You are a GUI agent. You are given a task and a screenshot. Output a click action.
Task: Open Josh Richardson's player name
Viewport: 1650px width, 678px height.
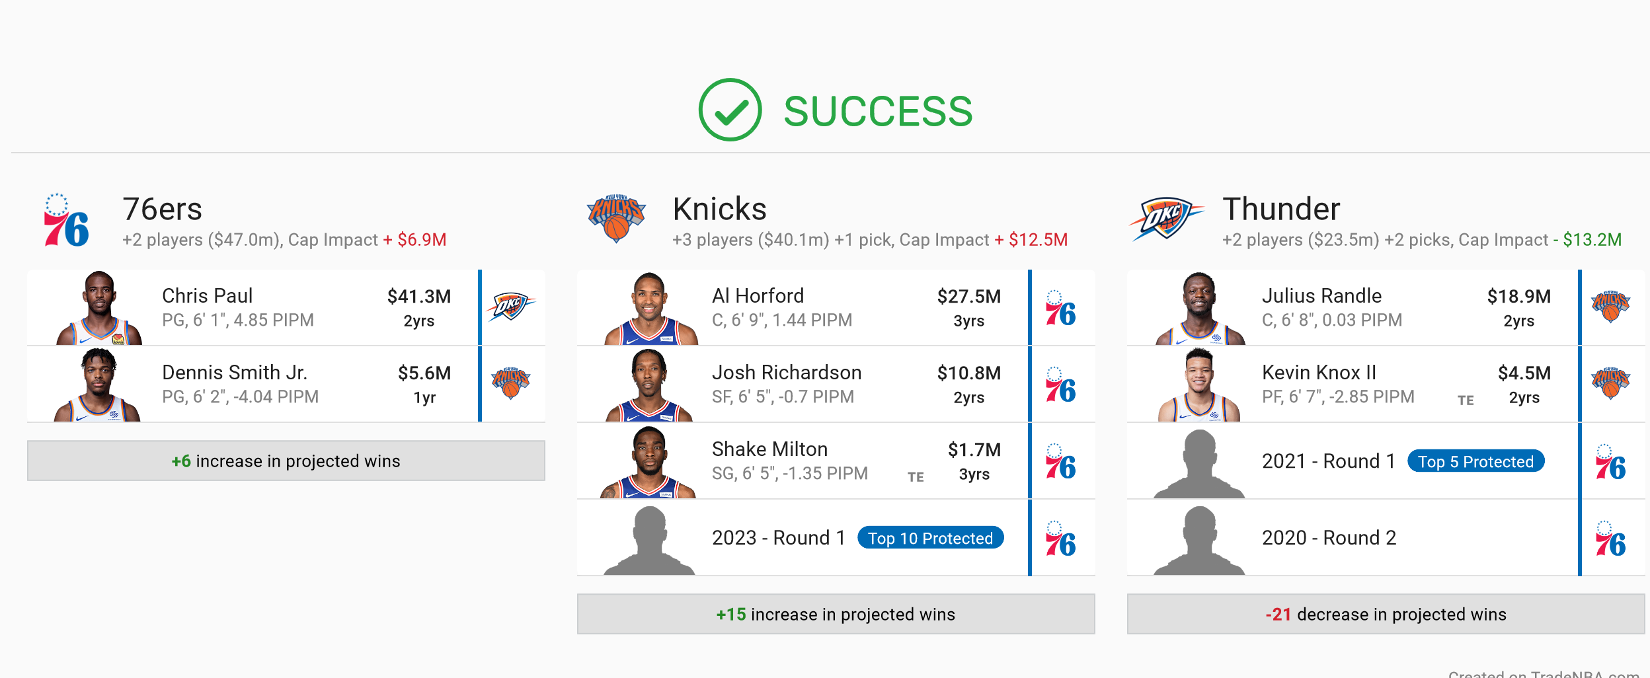(x=787, y=373)
